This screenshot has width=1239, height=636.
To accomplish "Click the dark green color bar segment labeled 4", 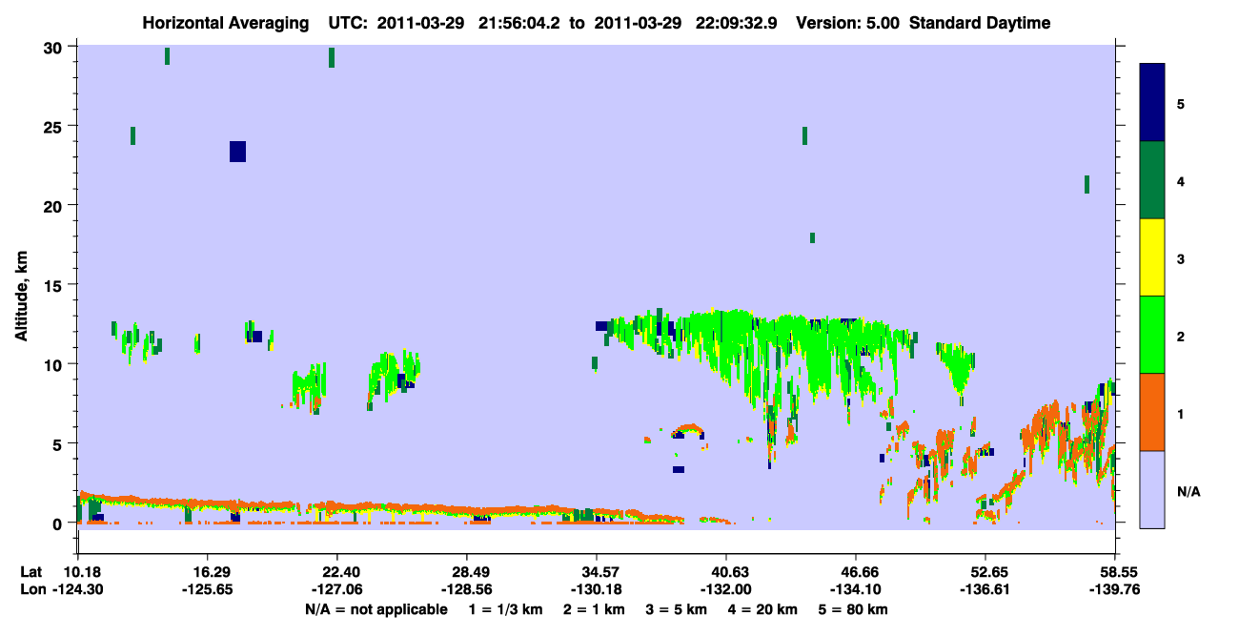I will [1152, 180].
